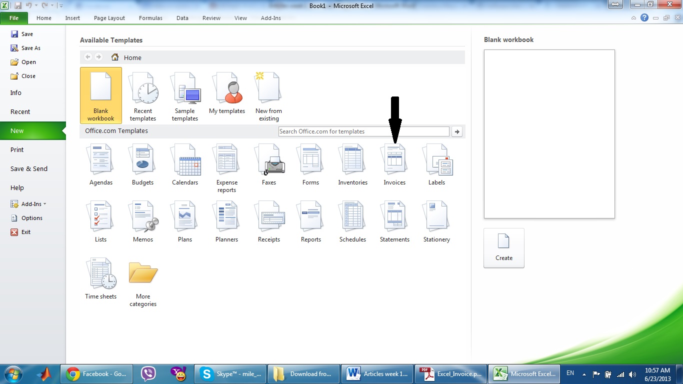
Task: Click the forward arrow in template navigation
Action: pyautogui.click(x=98, y=57)
